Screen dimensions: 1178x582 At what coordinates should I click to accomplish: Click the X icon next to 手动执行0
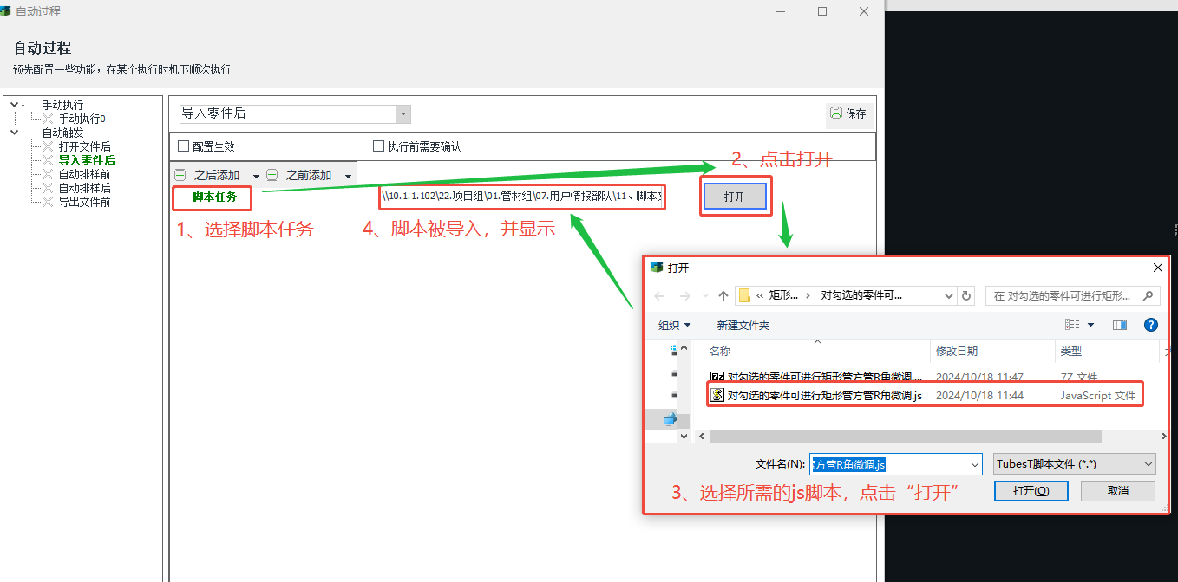coord(48,119)
